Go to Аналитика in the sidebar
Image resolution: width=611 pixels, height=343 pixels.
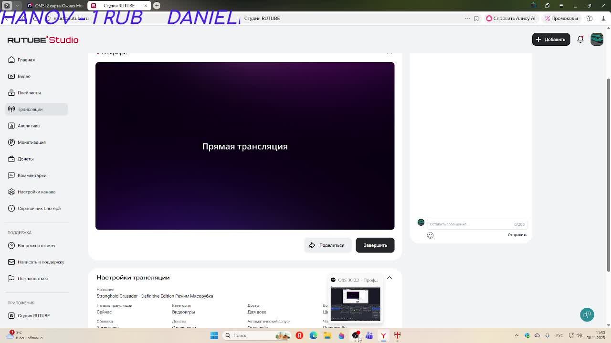(29, 126)
